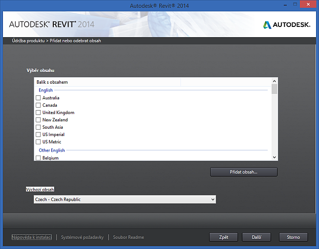Open the Soubor Readme link
319x249 pixels.
[x=128, y=237]
